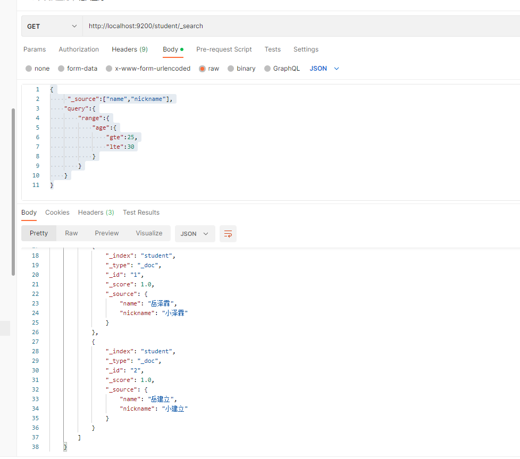Click the request URL input field
Screen dimensions: 520x459
(298, 26)
